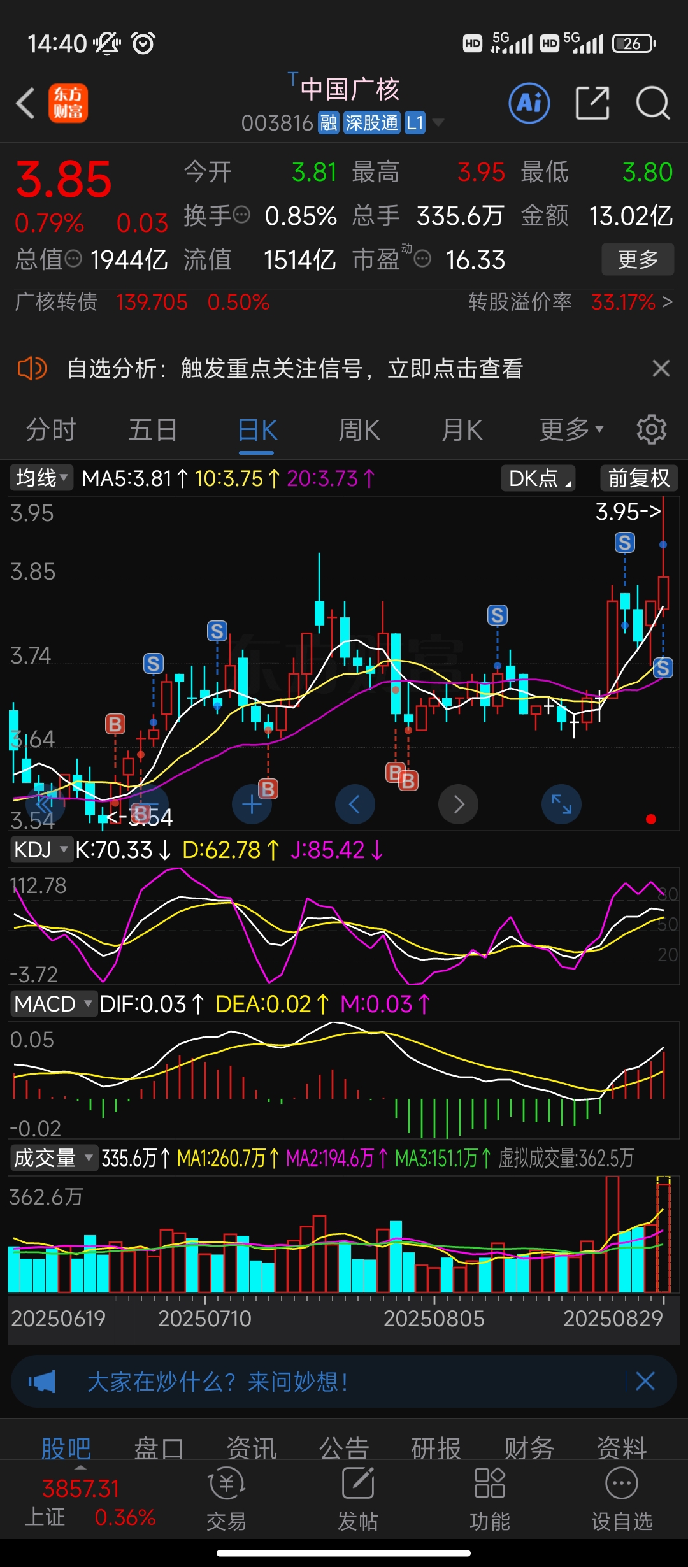Switch to 分时 tab
Screen dimensions: 688x1567
pos(51,430)
